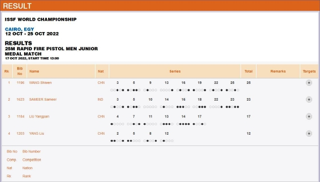Open targets icon for SAMEER Sameer
The image size is (320, 182).
[x=309, y=99]
